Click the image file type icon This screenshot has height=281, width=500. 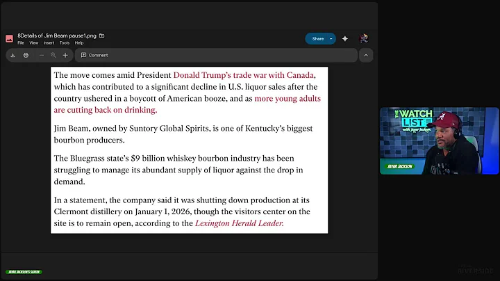tap(9, 39)
